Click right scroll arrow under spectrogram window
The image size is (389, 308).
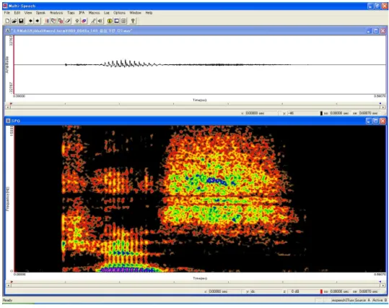[383, 286]
